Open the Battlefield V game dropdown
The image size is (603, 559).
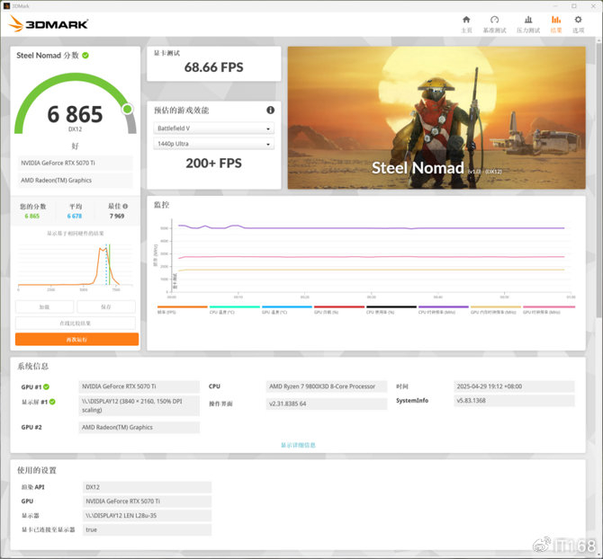214,129
